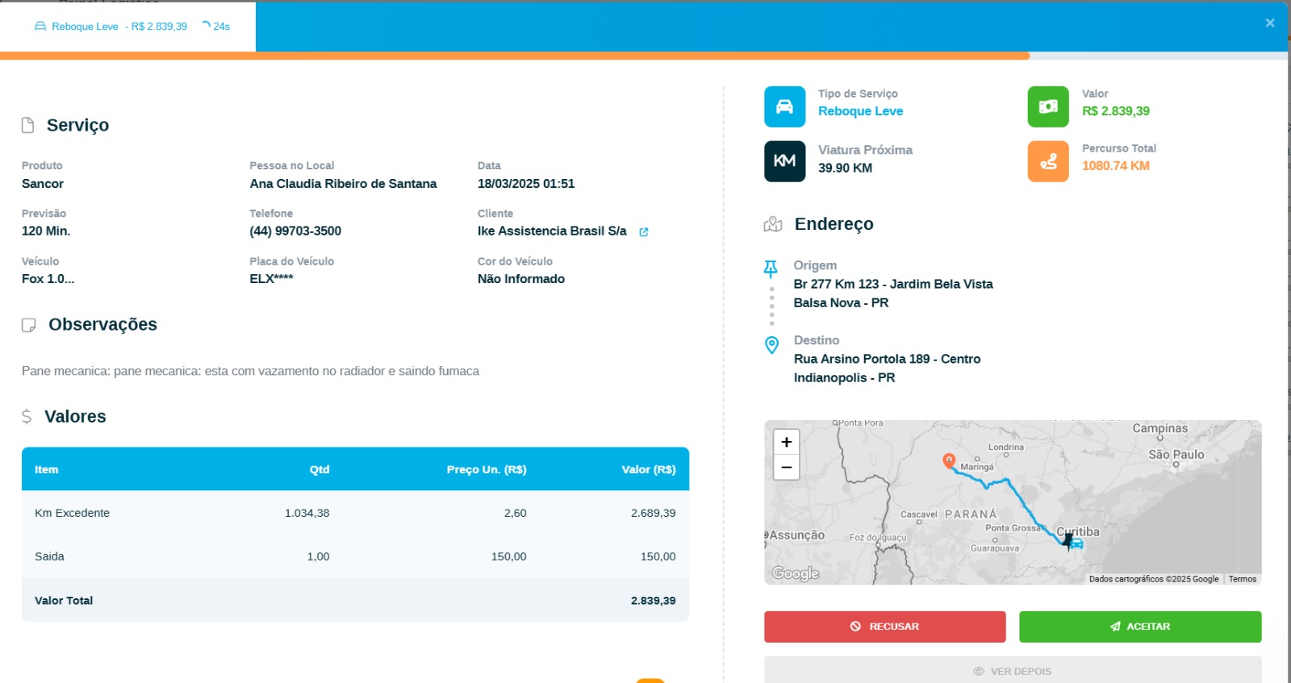Click the Ike Assistencia Brasil S/a client name
Screen dimensions: 1291x683
coord(552,231)
